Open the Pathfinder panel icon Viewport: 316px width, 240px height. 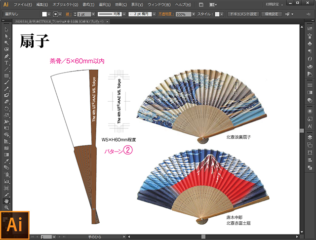coord(310,167)
